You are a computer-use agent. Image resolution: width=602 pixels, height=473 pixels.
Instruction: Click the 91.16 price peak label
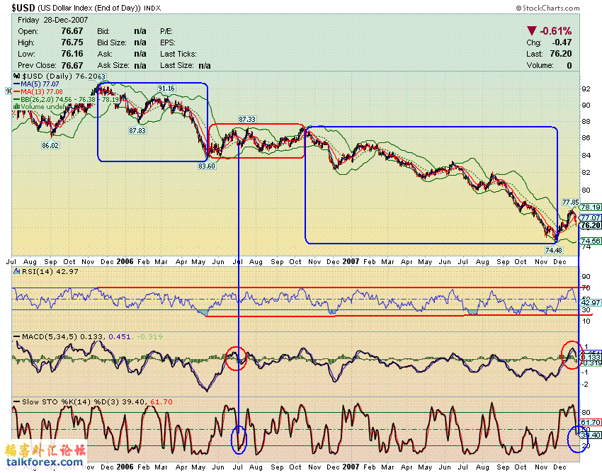(x=166, y=89)
